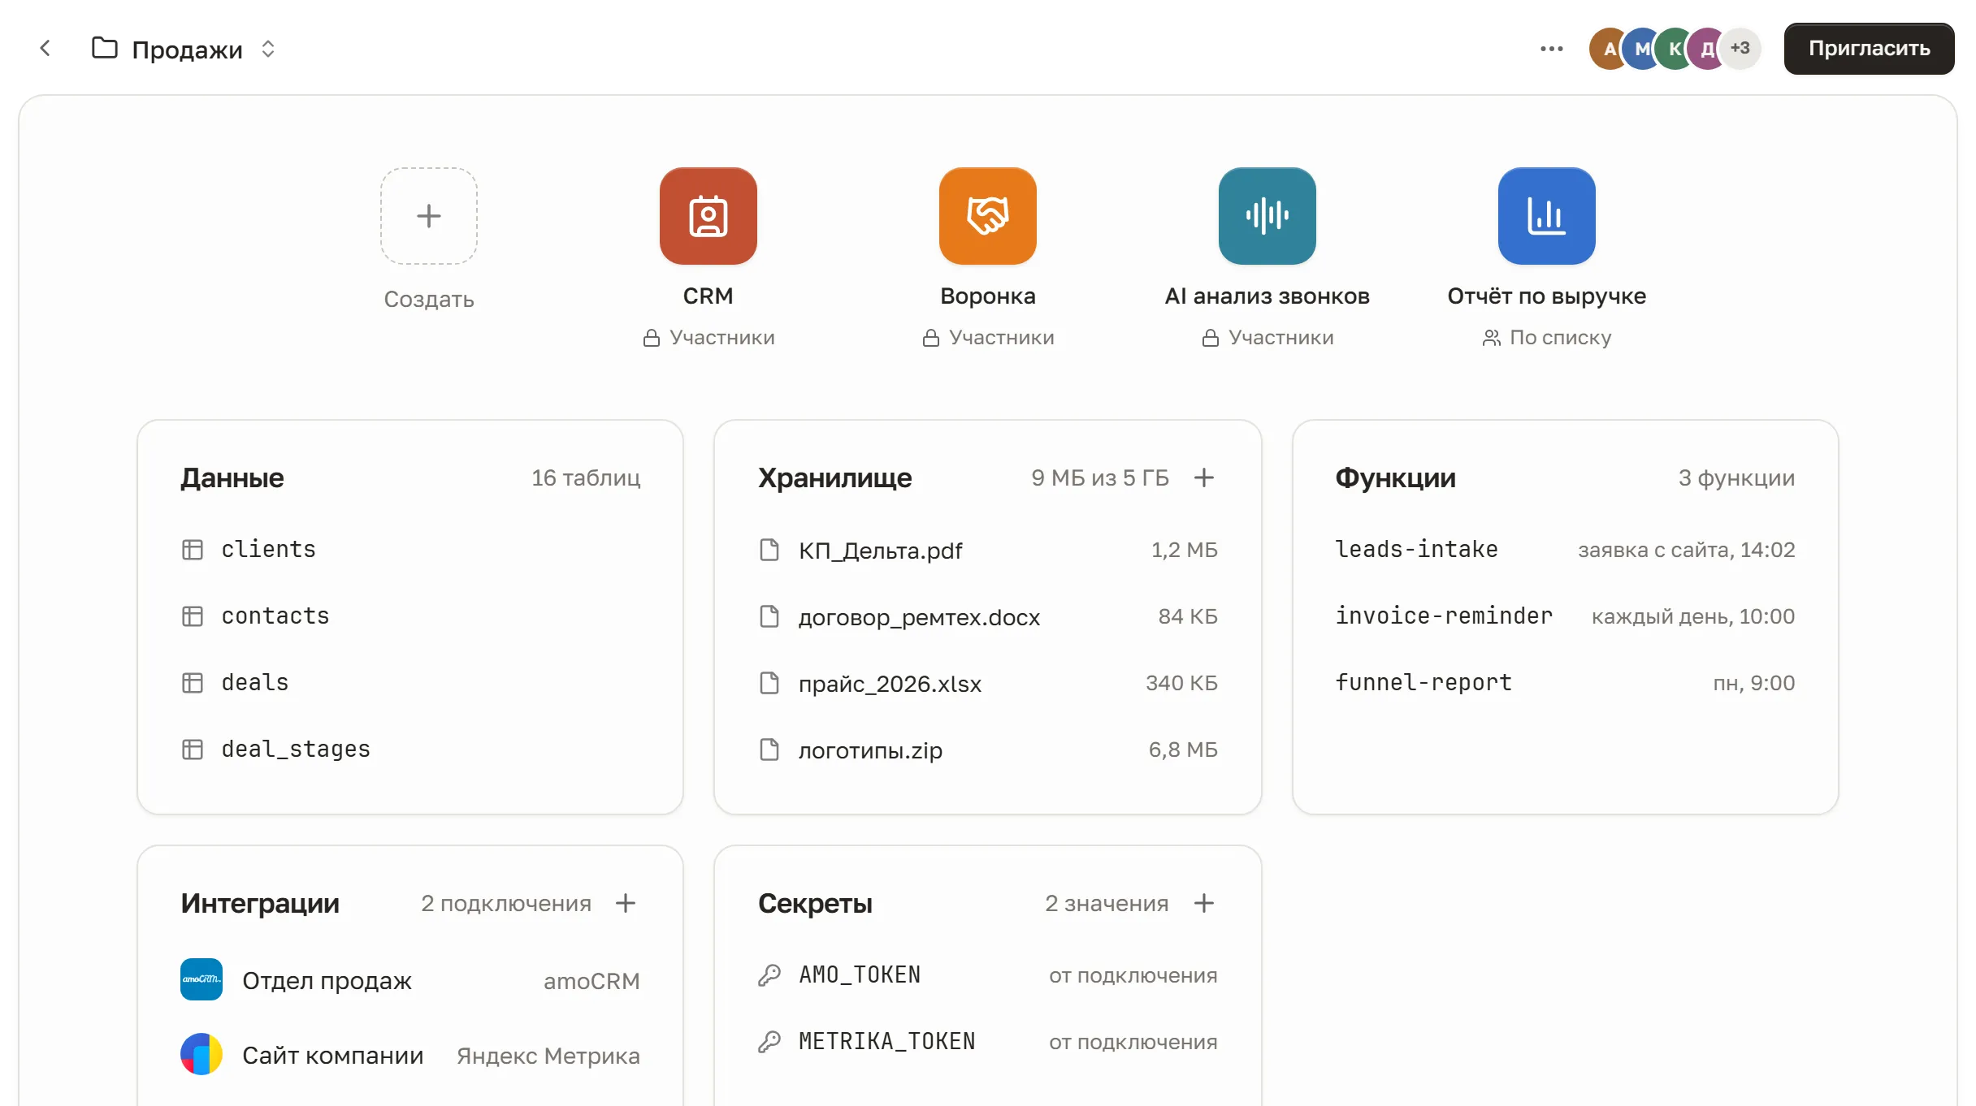The height and width of the screenshot is (1106, 1976).
Task: Add a file with the Хранилище plus icon
Action: pyautogui.click(x=1204, y=477)
